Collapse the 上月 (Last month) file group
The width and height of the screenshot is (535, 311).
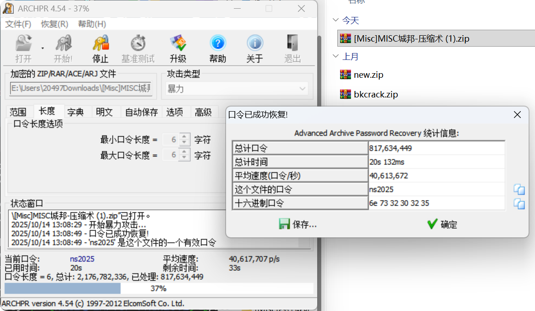pos(336,57)
